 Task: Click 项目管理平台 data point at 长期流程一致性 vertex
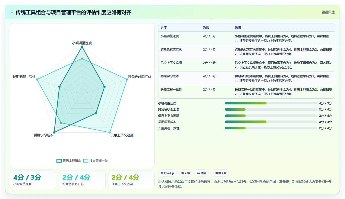pyautogui.click(x=37, y=79)
